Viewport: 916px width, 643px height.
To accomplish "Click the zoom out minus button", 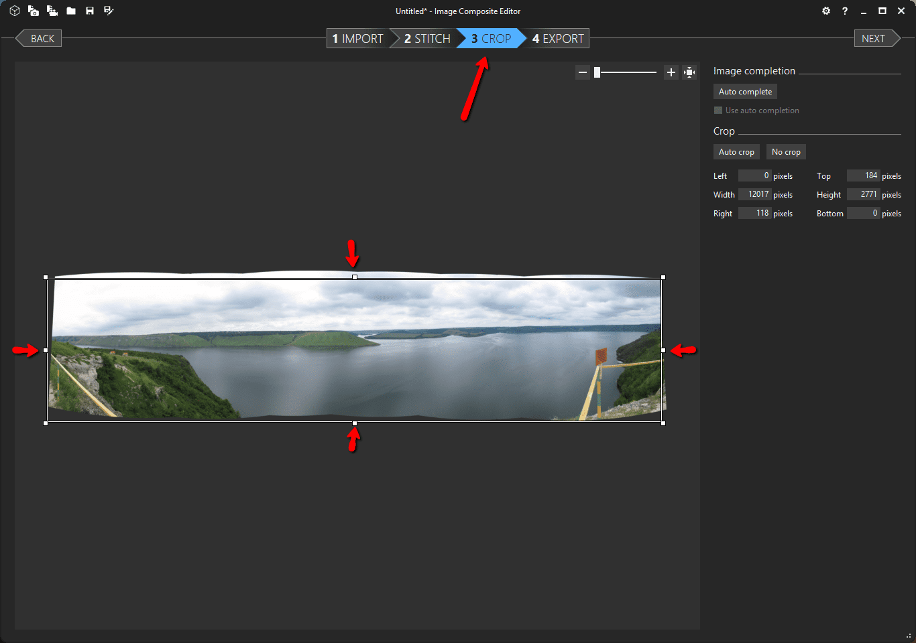I will (x=582, y=72).
